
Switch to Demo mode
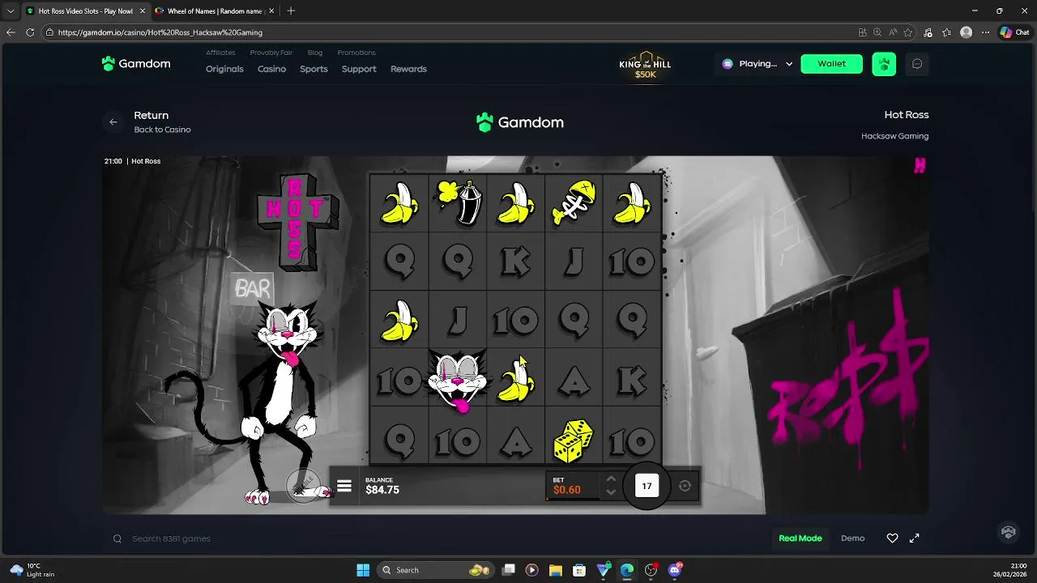852,538
